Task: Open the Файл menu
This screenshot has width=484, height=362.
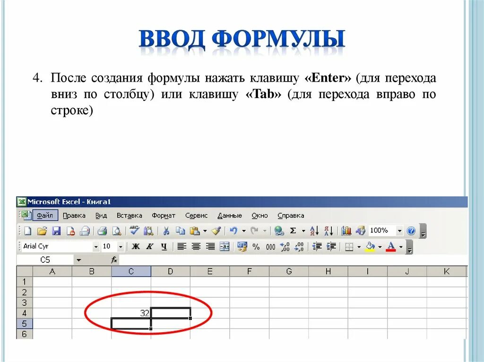Action: pyautogui.click(x=45, y=216)
